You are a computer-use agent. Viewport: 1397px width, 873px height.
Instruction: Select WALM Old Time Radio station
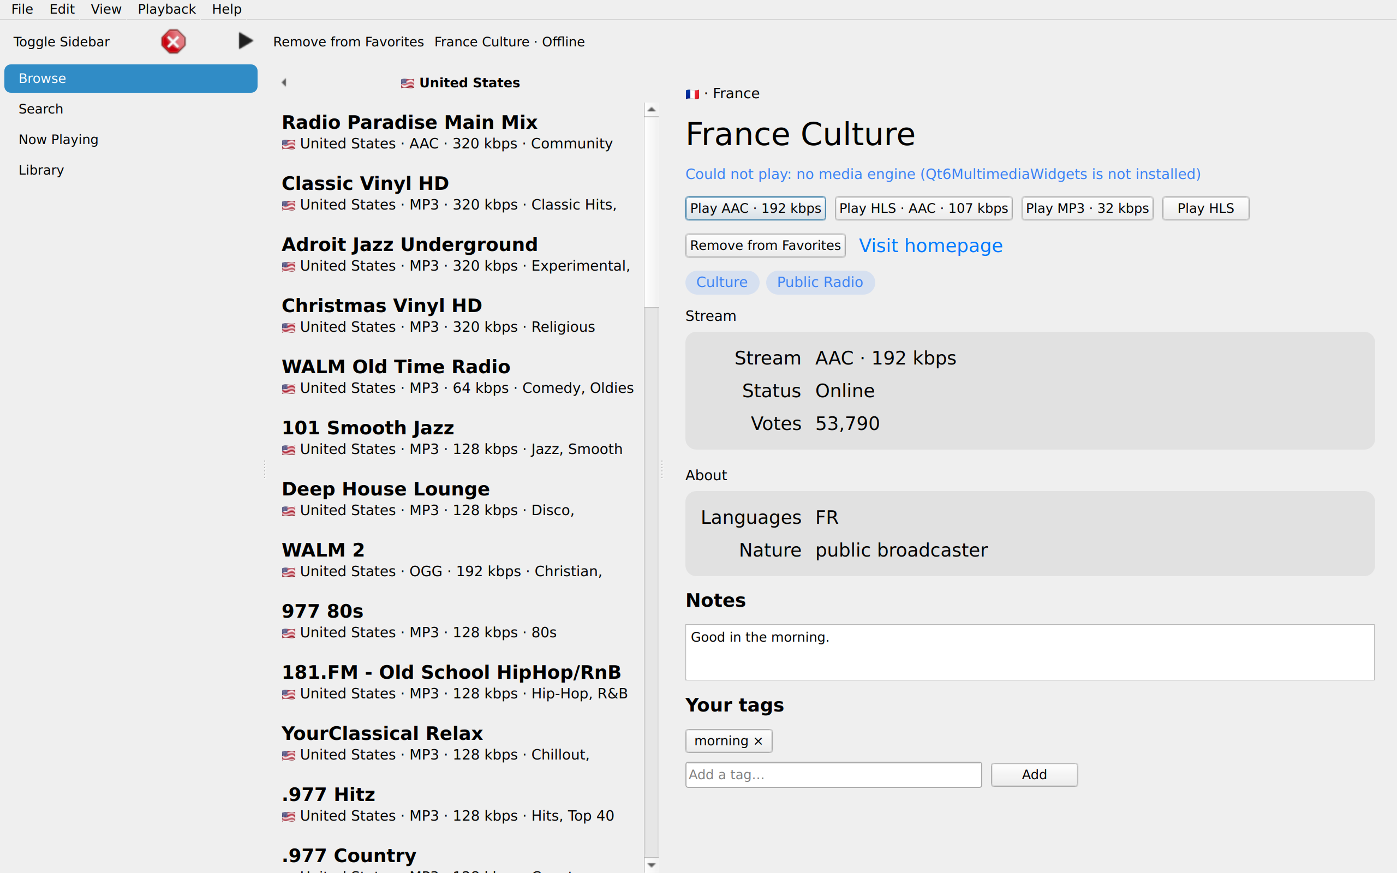[x=459, y=377]
